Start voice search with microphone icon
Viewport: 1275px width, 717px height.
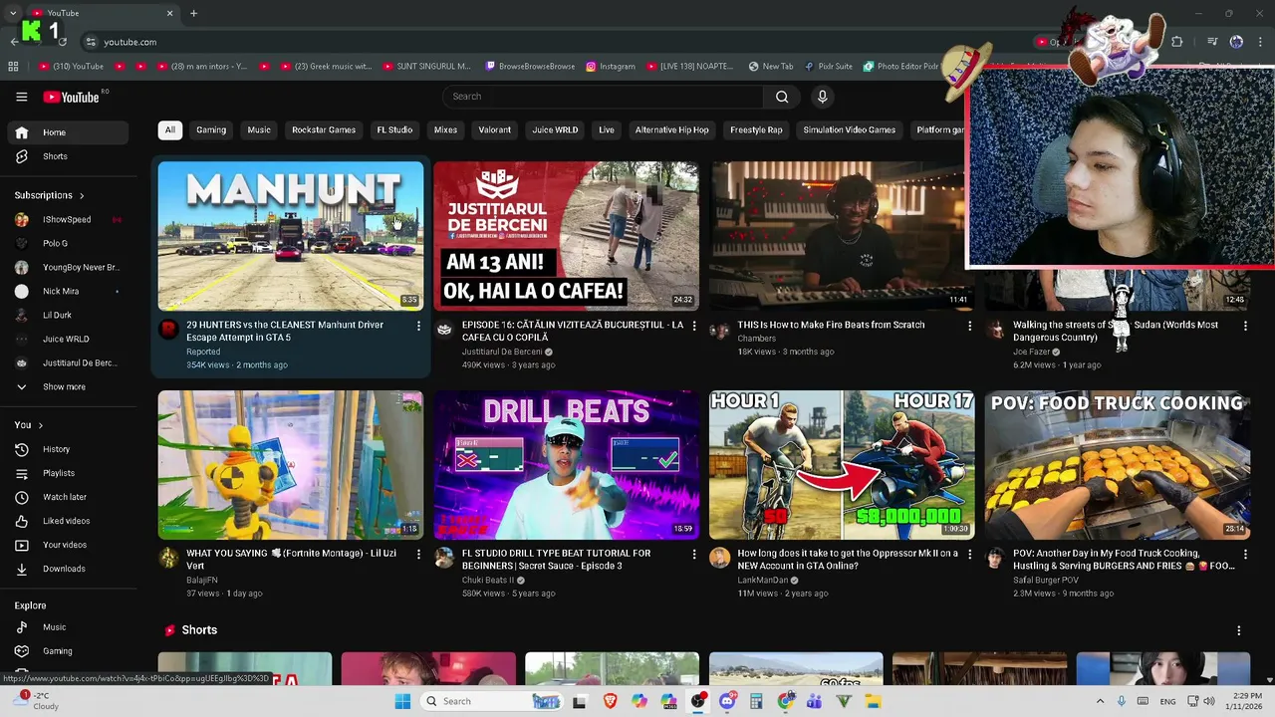pos(822,97)
